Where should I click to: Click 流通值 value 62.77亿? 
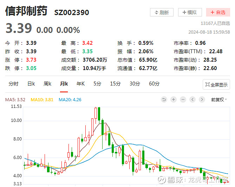[x=148, y=68]
